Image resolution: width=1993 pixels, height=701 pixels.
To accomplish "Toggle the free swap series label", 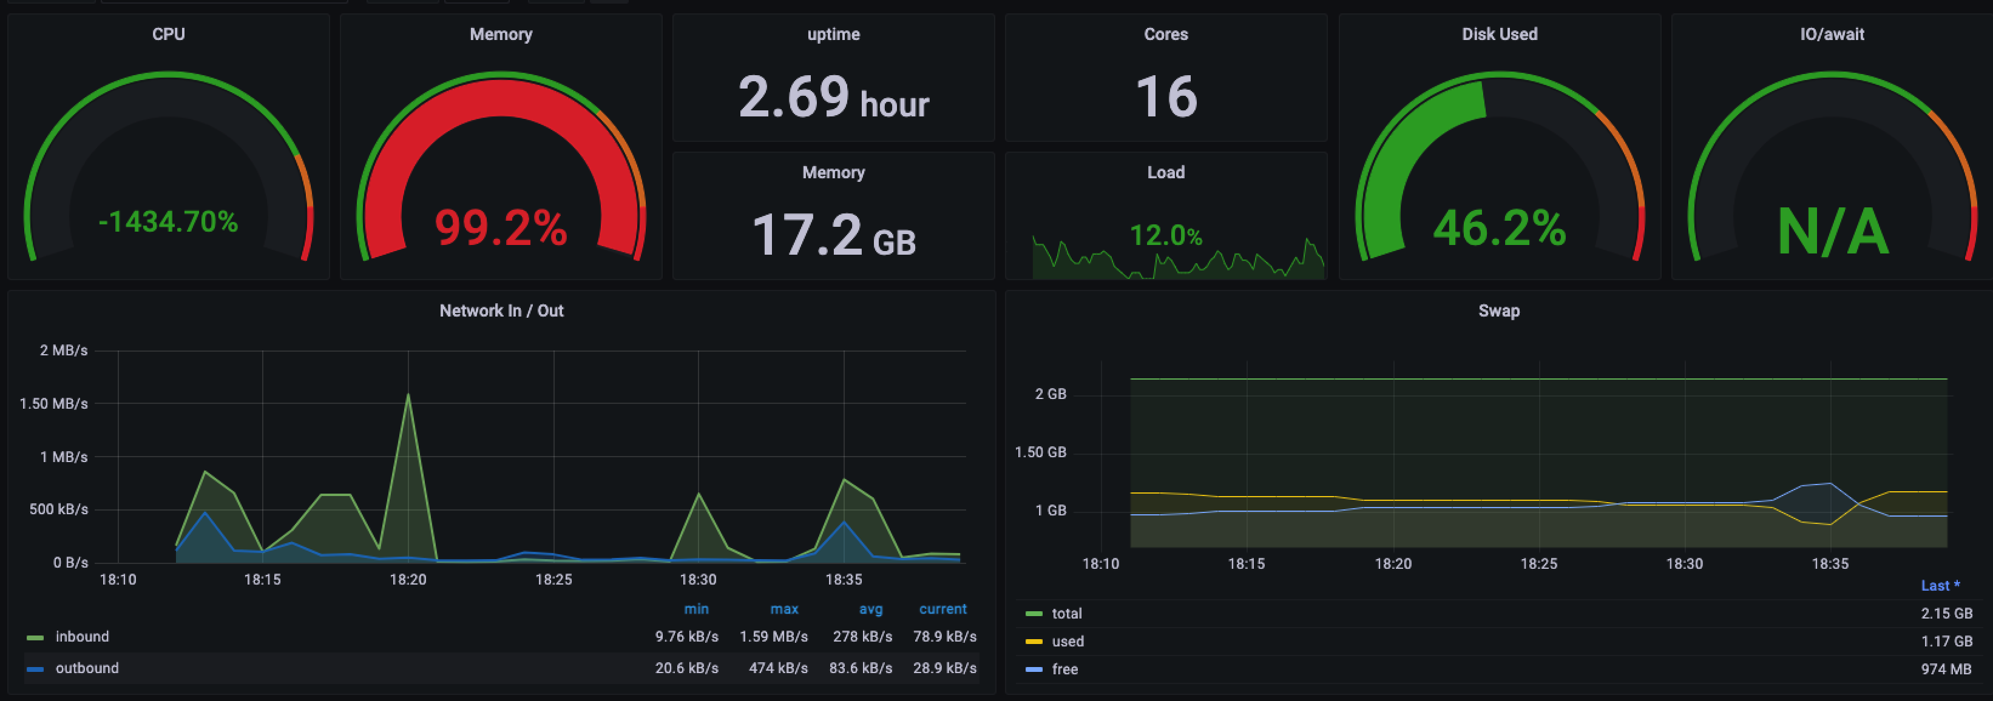I will (1064, 669).
